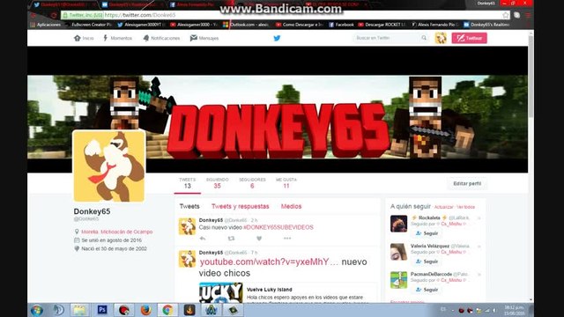
Task: View the TWEETS 13 count tab
Action: pos(188,183)
